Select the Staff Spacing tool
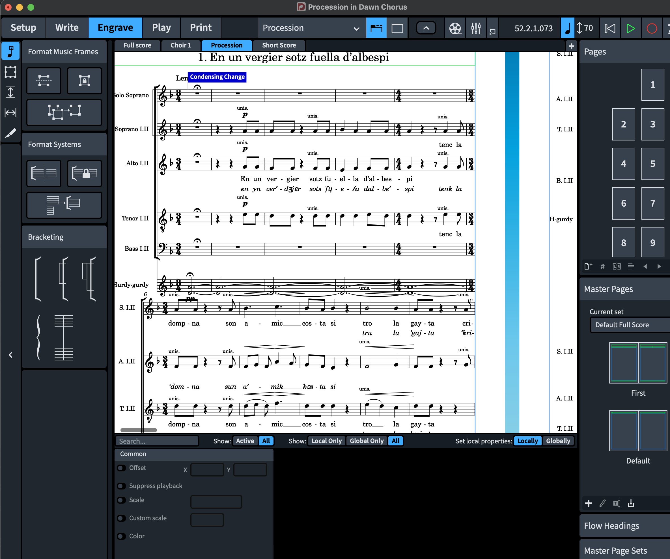 (x=10, y=92)
